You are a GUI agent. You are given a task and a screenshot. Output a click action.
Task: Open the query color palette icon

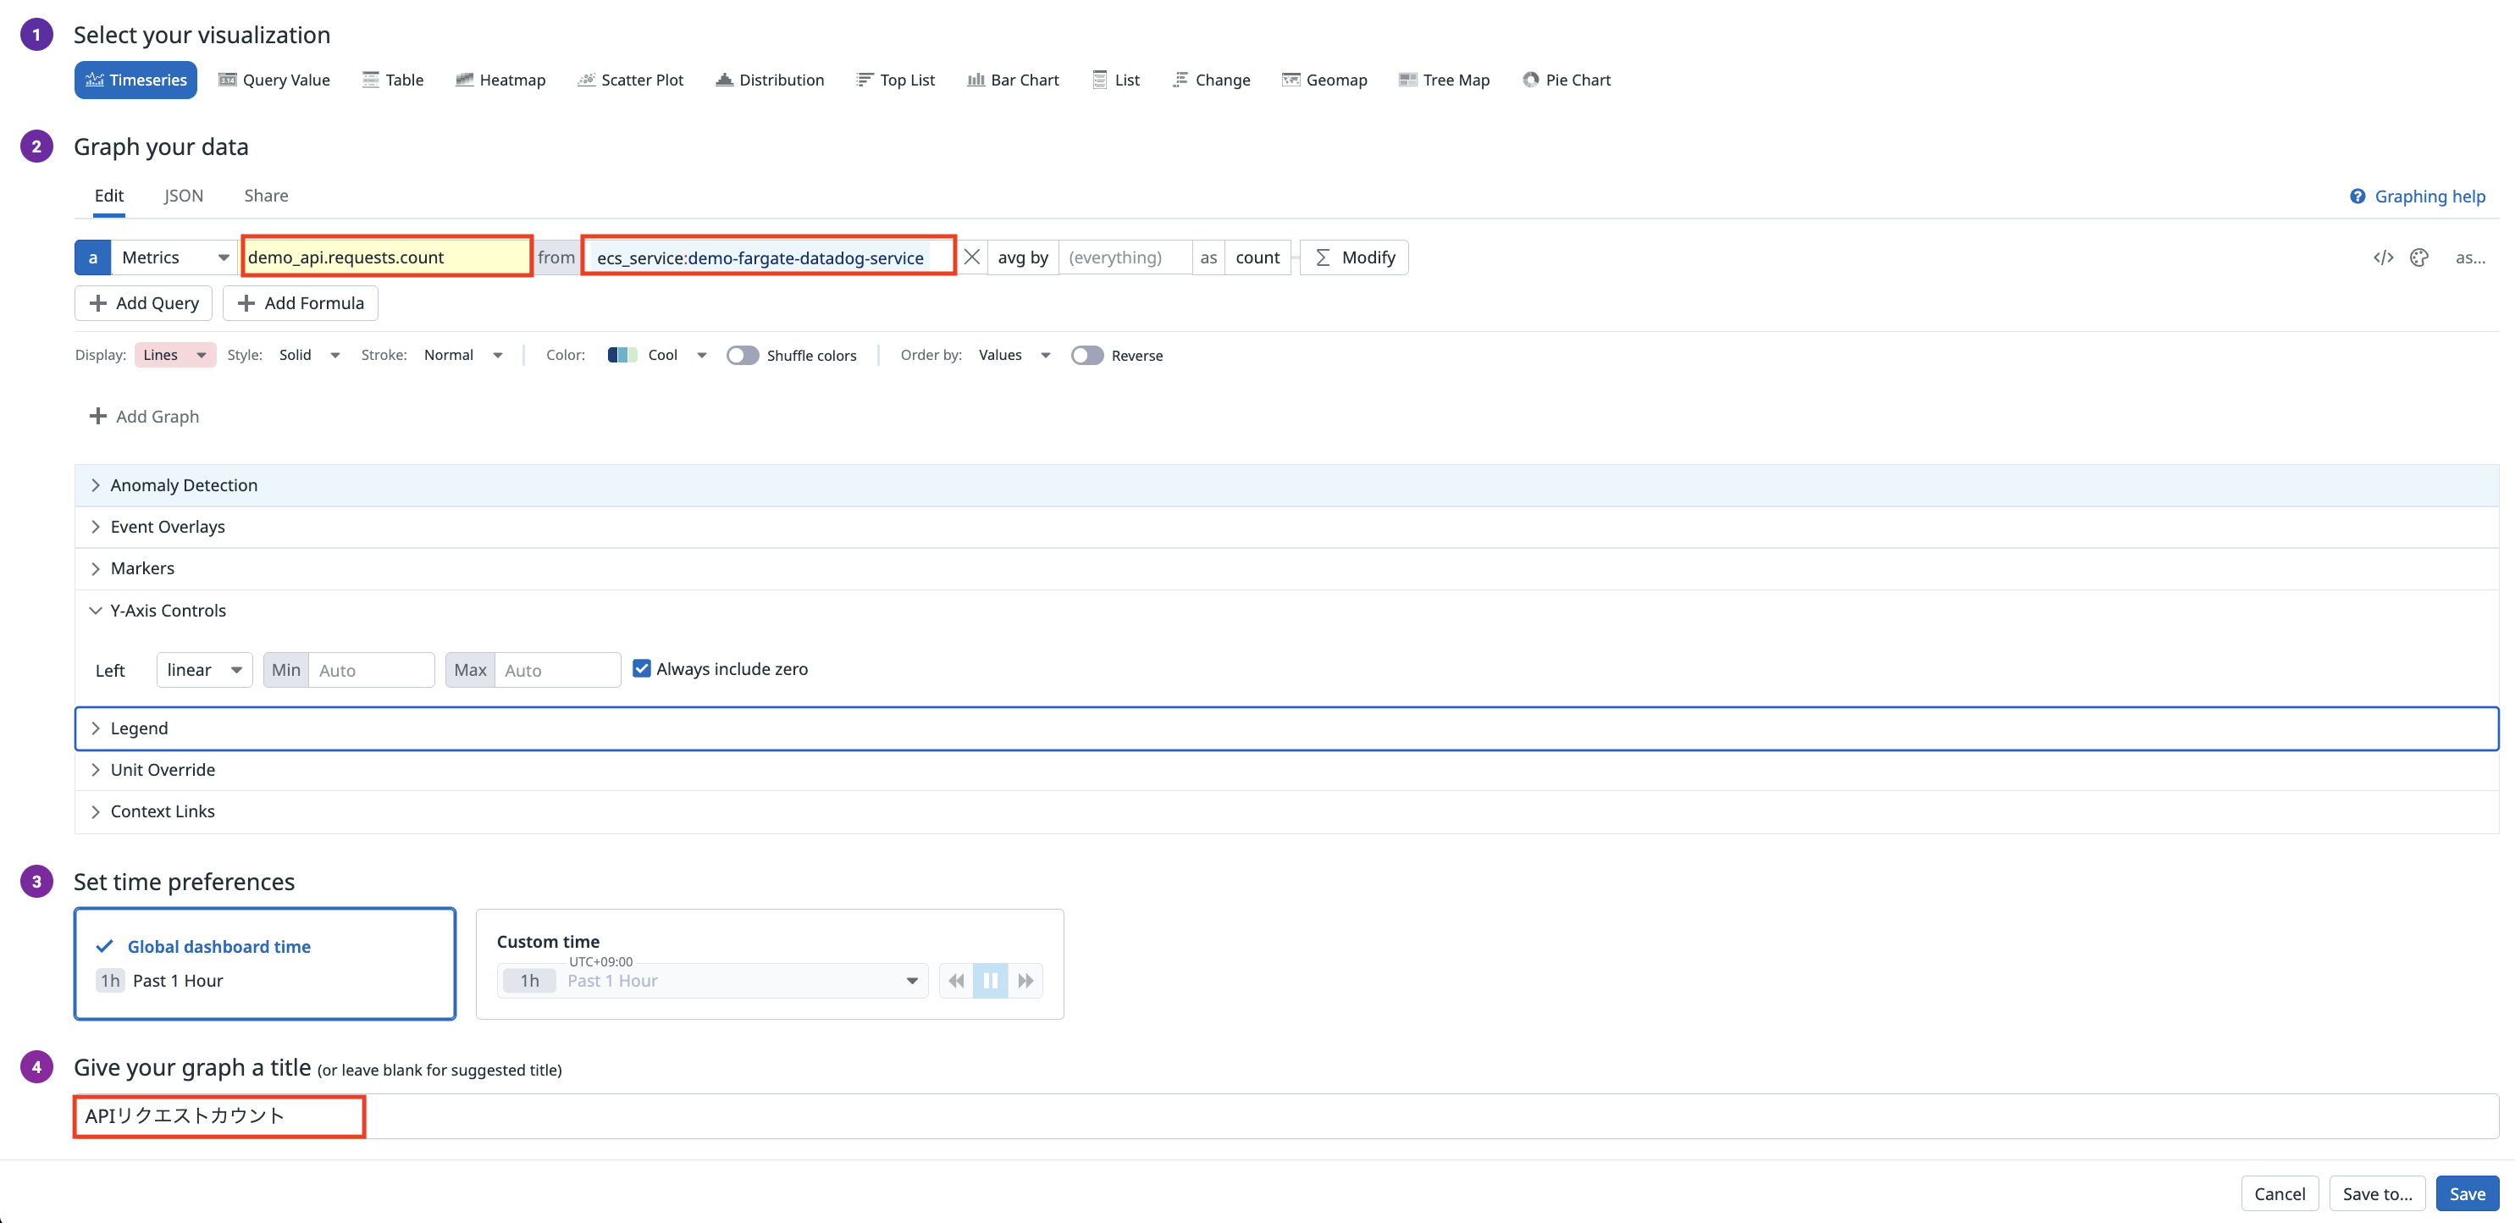pyautogui.click(x=2418, y=257)
